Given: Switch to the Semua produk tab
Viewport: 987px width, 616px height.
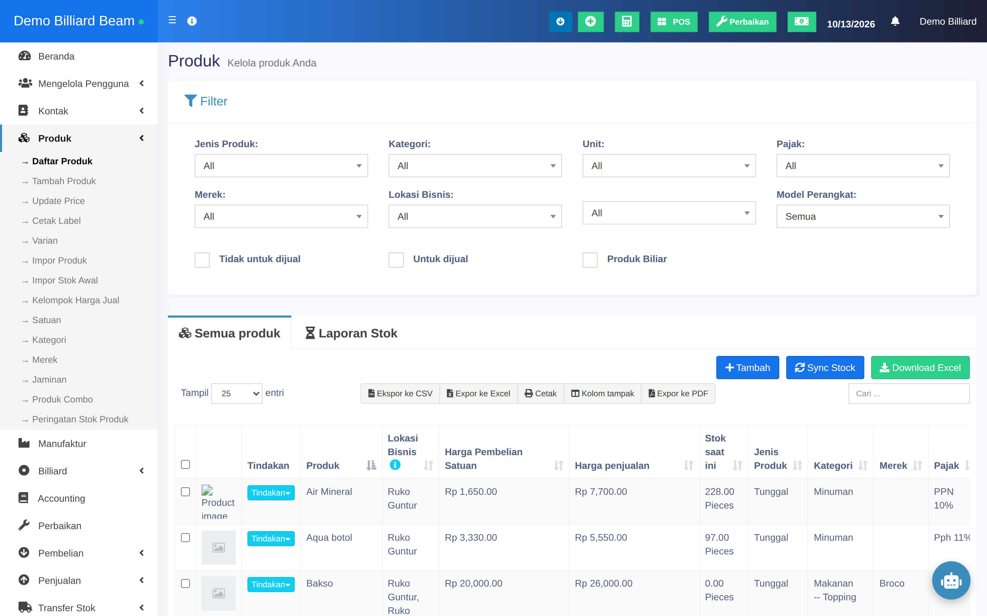Looking at the screenshot, I should 230,333.
